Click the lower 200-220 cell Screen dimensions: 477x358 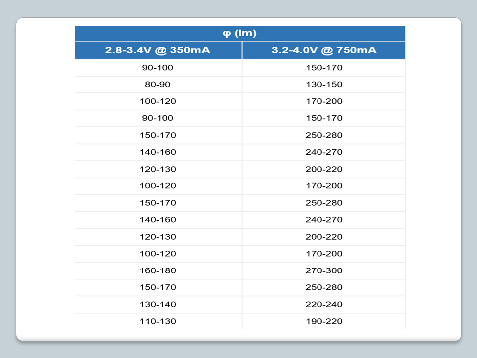pos(324,237)
